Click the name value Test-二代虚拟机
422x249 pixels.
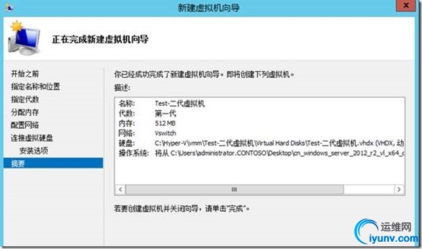click(x=180, y=103)
